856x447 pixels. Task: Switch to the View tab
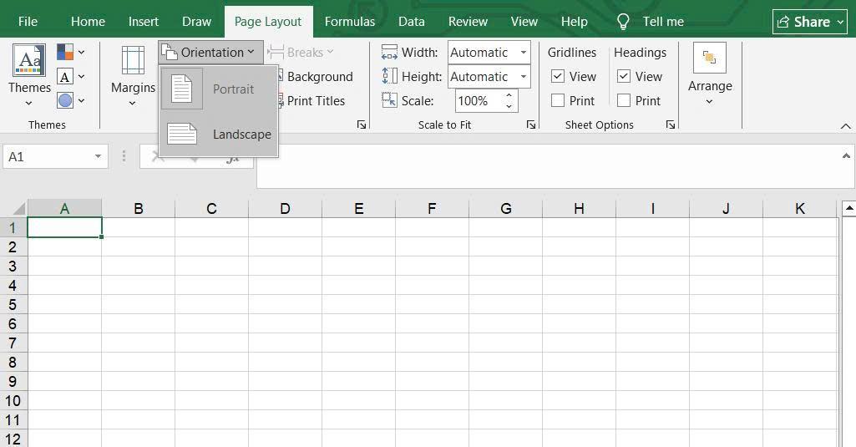pyautogui.click(x=524, y=22)
